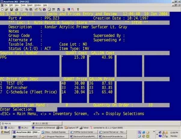Switch to ElectronicPOtransfer3m document taskbar button
The width and height of the screenshot is (181, 139).
point(112,137)
